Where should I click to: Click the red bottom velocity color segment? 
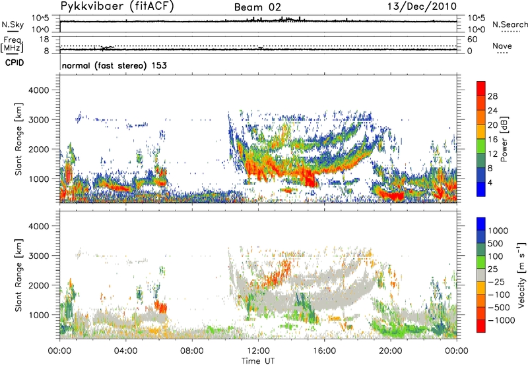point(481,326)
